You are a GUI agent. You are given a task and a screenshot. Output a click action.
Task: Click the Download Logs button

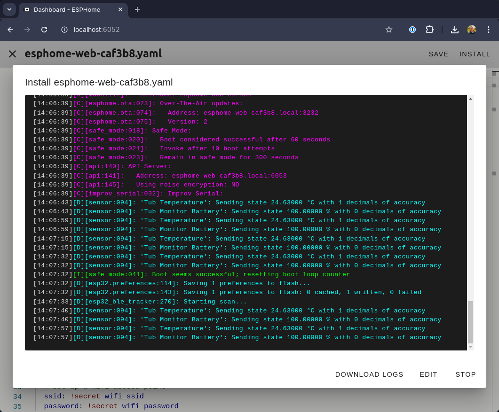pos(369,374)
